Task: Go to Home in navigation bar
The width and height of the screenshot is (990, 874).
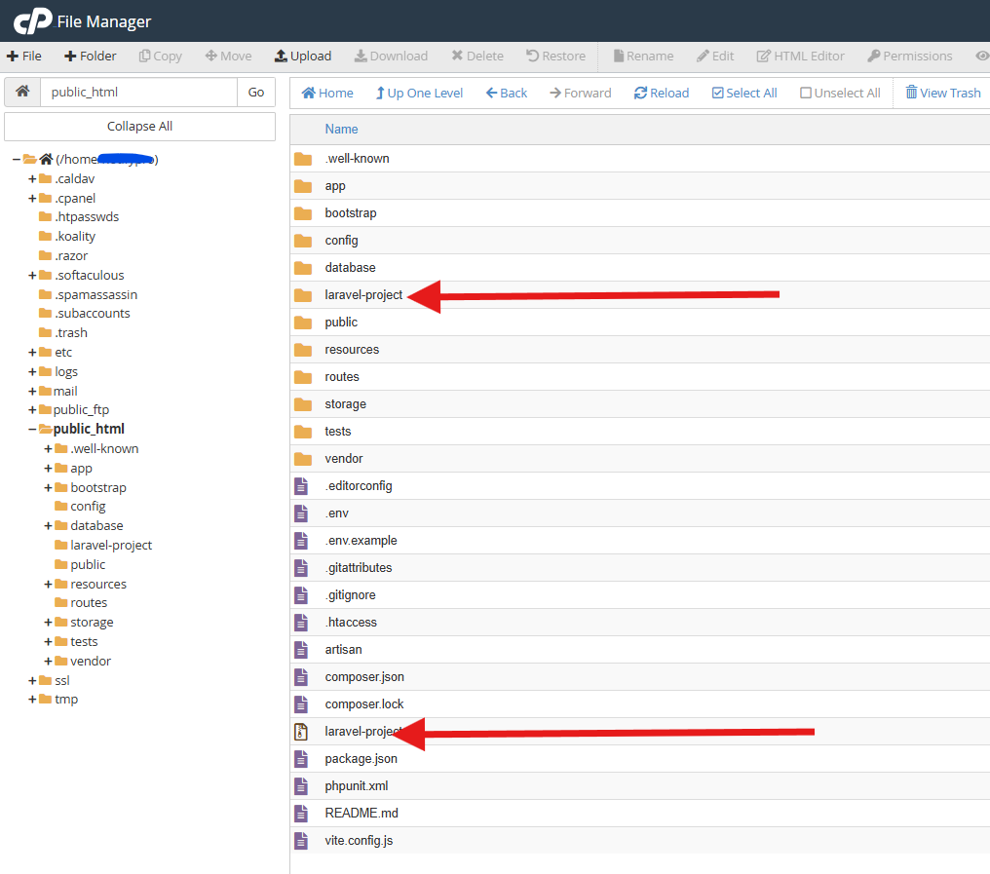Action: click(327, 93)
